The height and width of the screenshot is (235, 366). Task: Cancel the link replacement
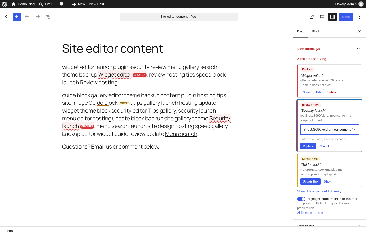pyautogui.click(x=324, y=146)
